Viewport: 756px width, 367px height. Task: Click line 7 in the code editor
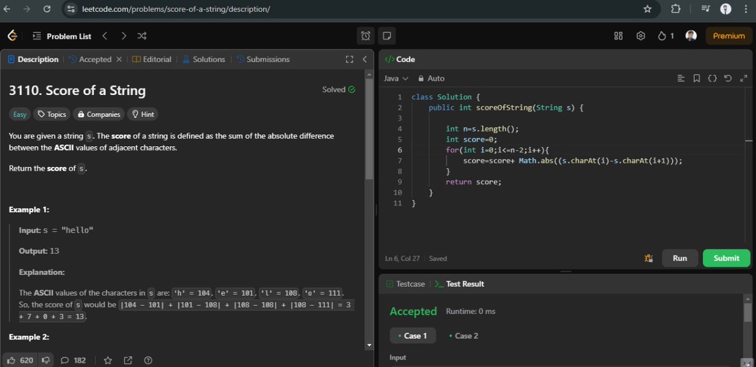pos(573,161)
